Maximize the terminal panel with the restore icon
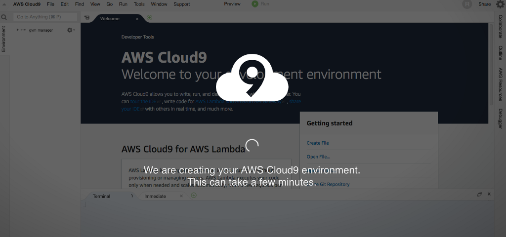Image resolution: width=506 pixels, height=237 pixels. pyautogui.click(x=479, y=195)
